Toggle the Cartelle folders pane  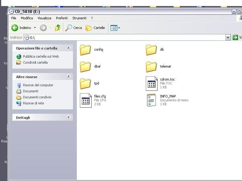coord(95,28)
